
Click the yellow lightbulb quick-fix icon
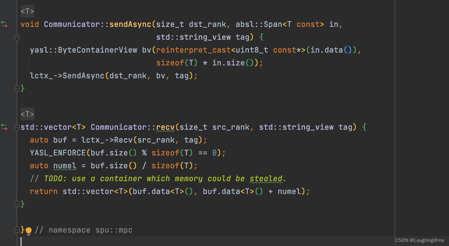coord(29,231)
